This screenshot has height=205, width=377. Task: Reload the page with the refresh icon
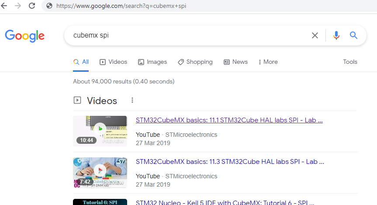coord(32,6)
